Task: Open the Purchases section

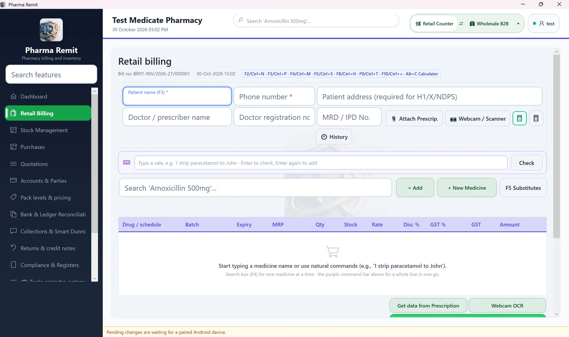Action: [48, 147]
